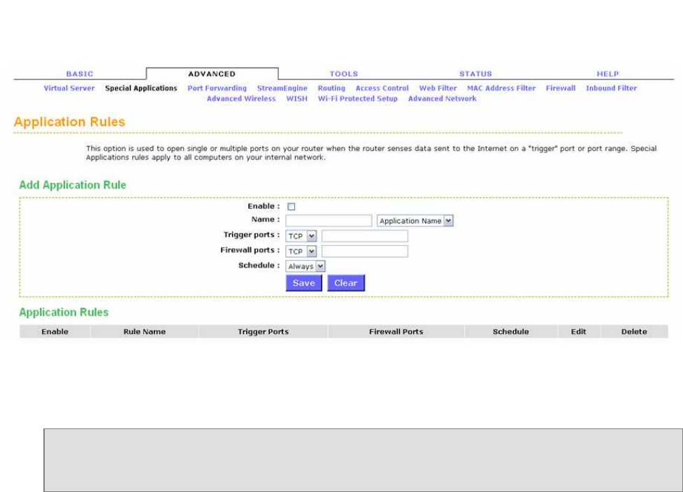The image size is (683, 492).
Task: Open the STATUS tab
Action: pos(475,74)
